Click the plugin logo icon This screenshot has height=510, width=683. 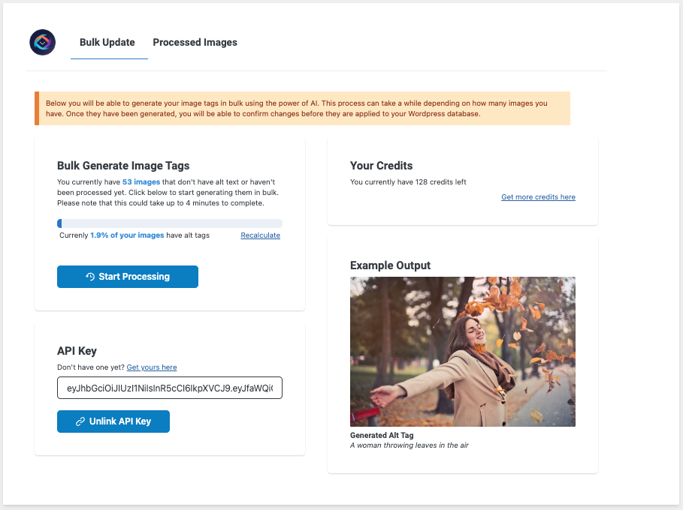click(x=43, y=43)
